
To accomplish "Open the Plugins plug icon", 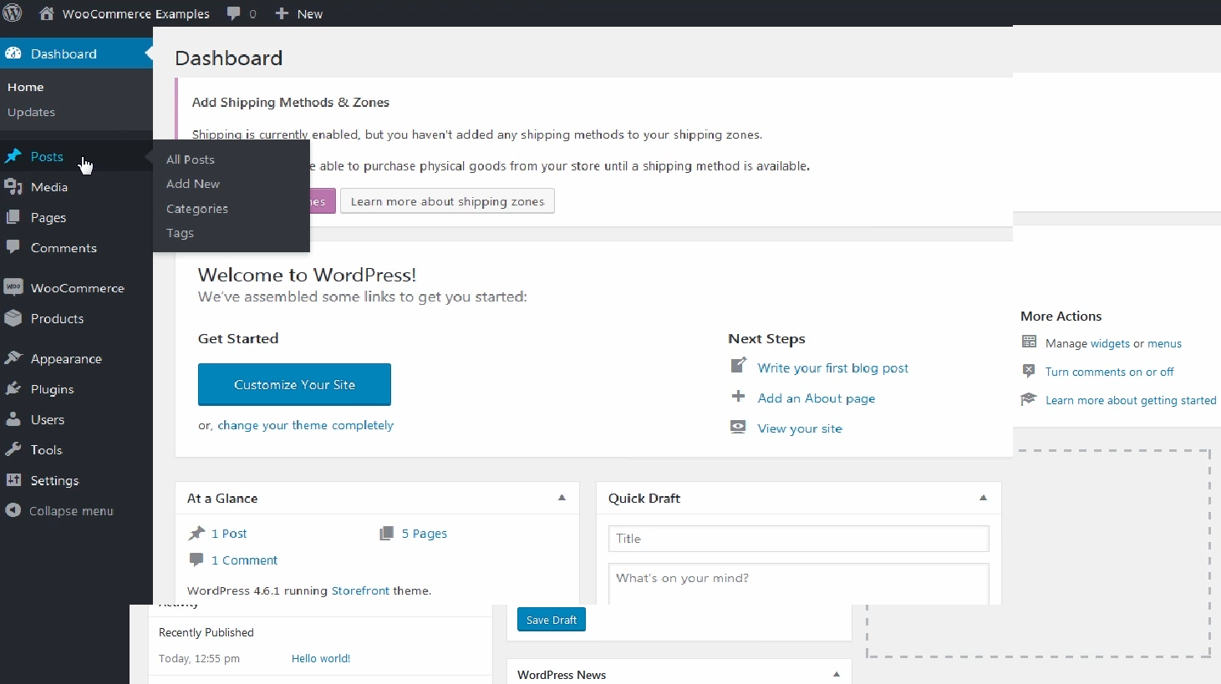I will click(13, 388).
